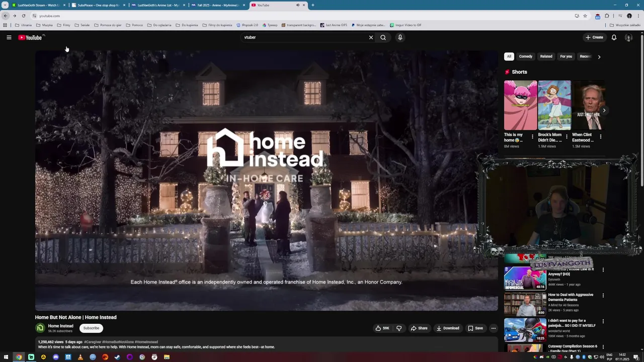Screen dimensions: 644x362
Task: Switch to SubsPlease browser tab
Action: click(98, 5)
